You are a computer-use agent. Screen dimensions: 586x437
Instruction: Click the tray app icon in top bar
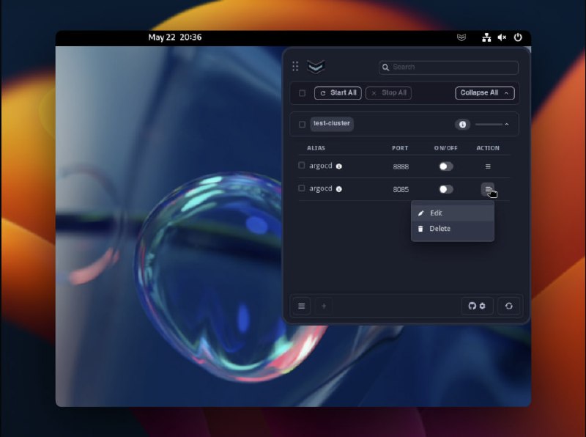pyautogui.click(x=461, y=37)
